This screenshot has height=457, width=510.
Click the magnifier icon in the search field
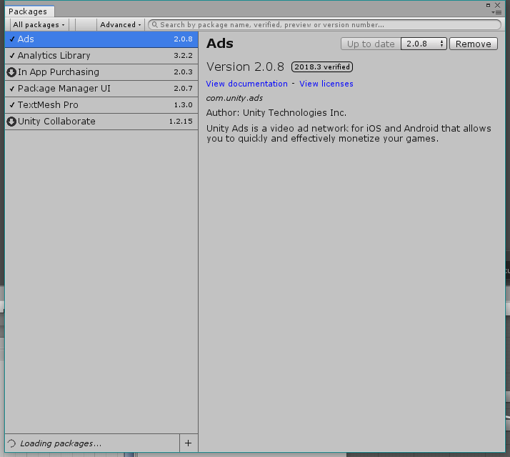(155, 25)
